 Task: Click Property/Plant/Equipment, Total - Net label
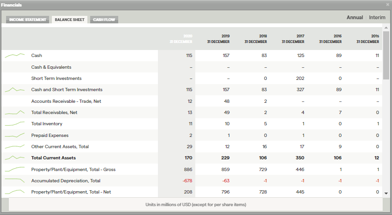pos(71,192)
